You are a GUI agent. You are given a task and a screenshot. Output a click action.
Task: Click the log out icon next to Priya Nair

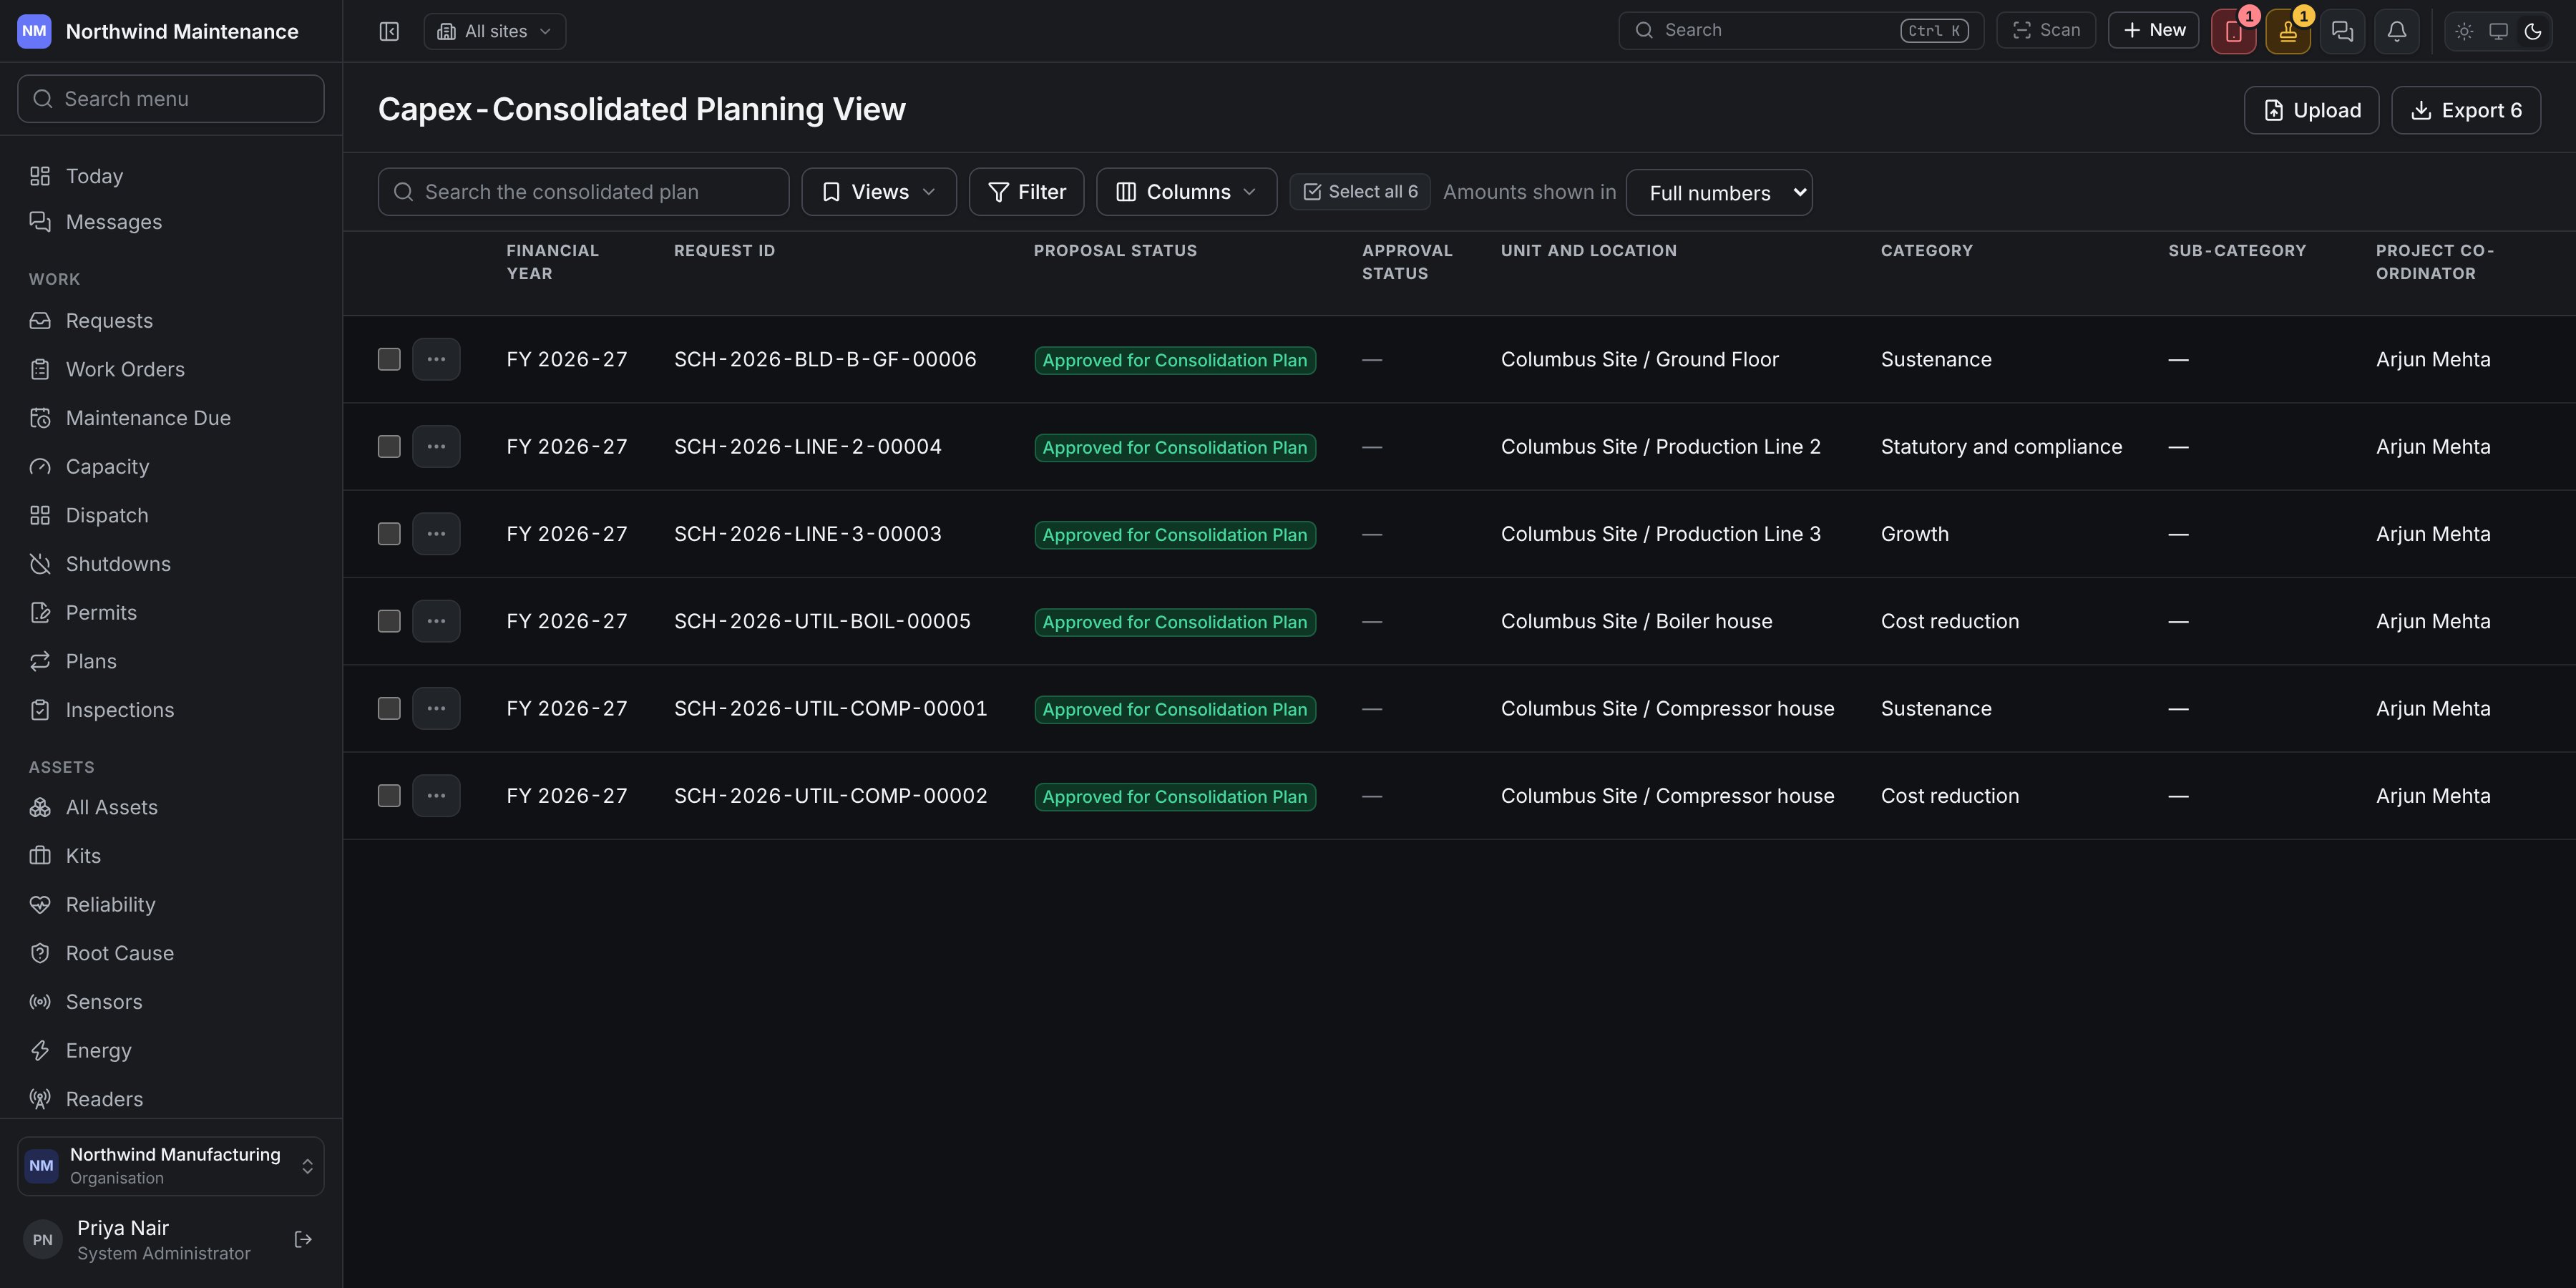304,1240
